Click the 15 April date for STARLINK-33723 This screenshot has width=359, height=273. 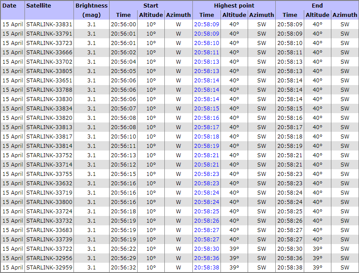click(12, 43)
